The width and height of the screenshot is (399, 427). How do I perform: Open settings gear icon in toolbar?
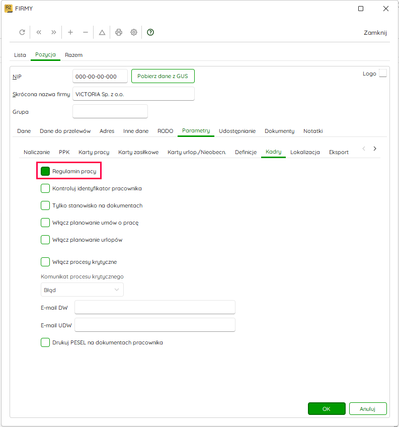tap(134, 32)
